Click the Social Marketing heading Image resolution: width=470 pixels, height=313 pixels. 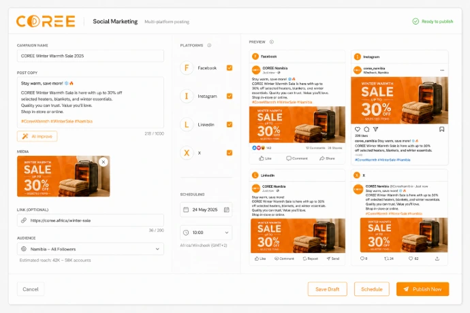115,22
